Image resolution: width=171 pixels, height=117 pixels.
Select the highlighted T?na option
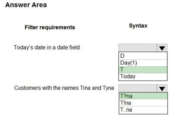pos(143,96)
